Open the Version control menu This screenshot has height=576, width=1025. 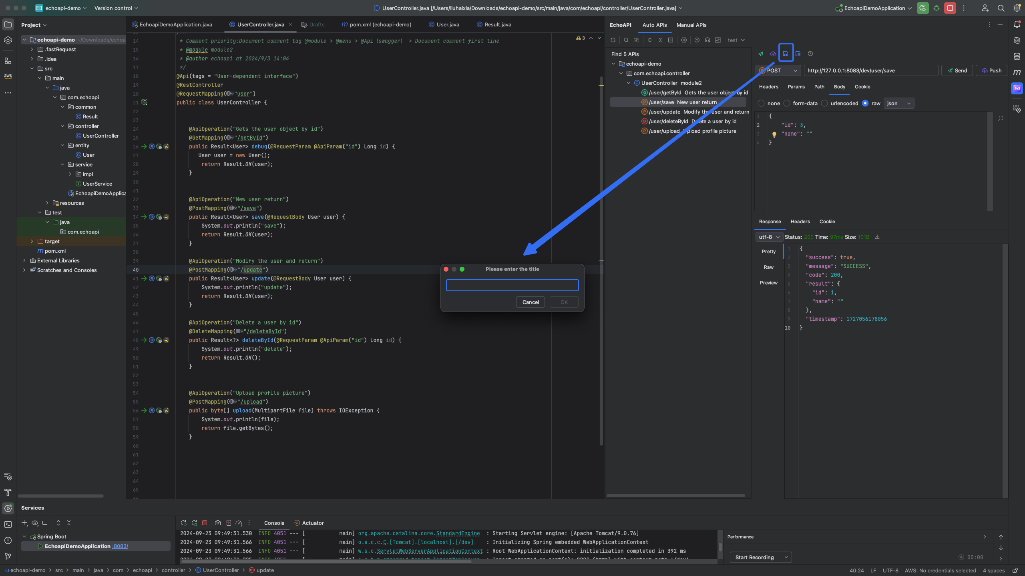116,8
